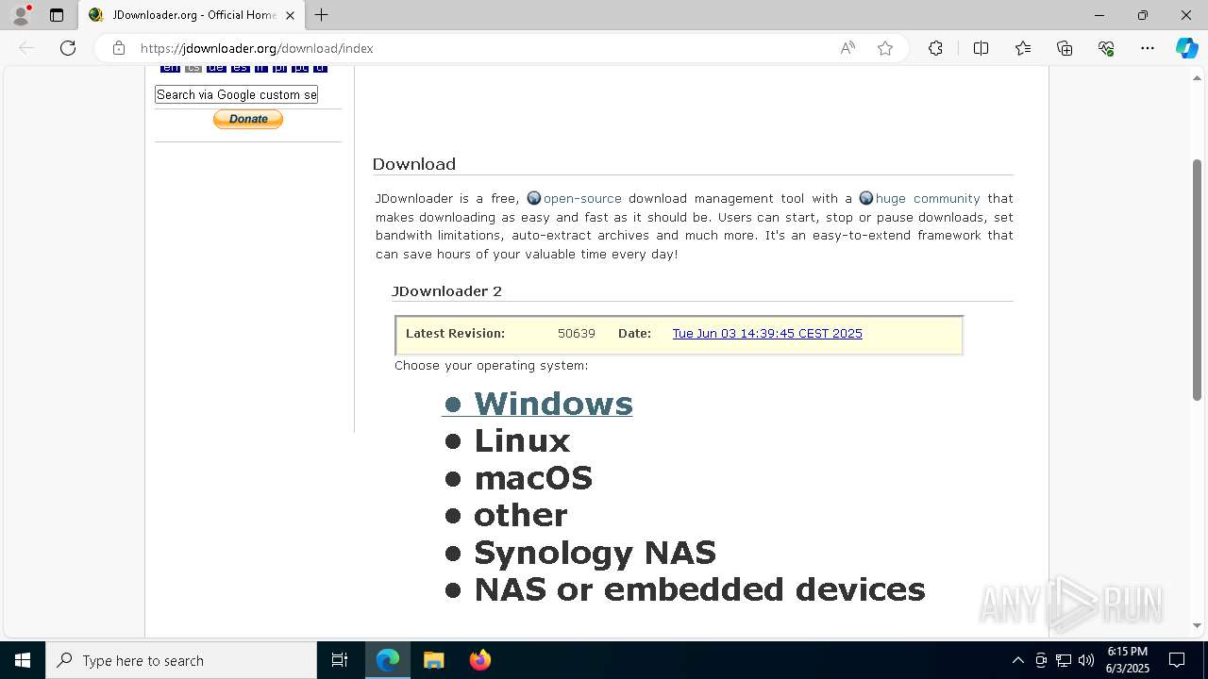Click scrollbar down arrow
Image resolution: width=1208 pixels, height=679 pixels.
(x=1198, y=626)
